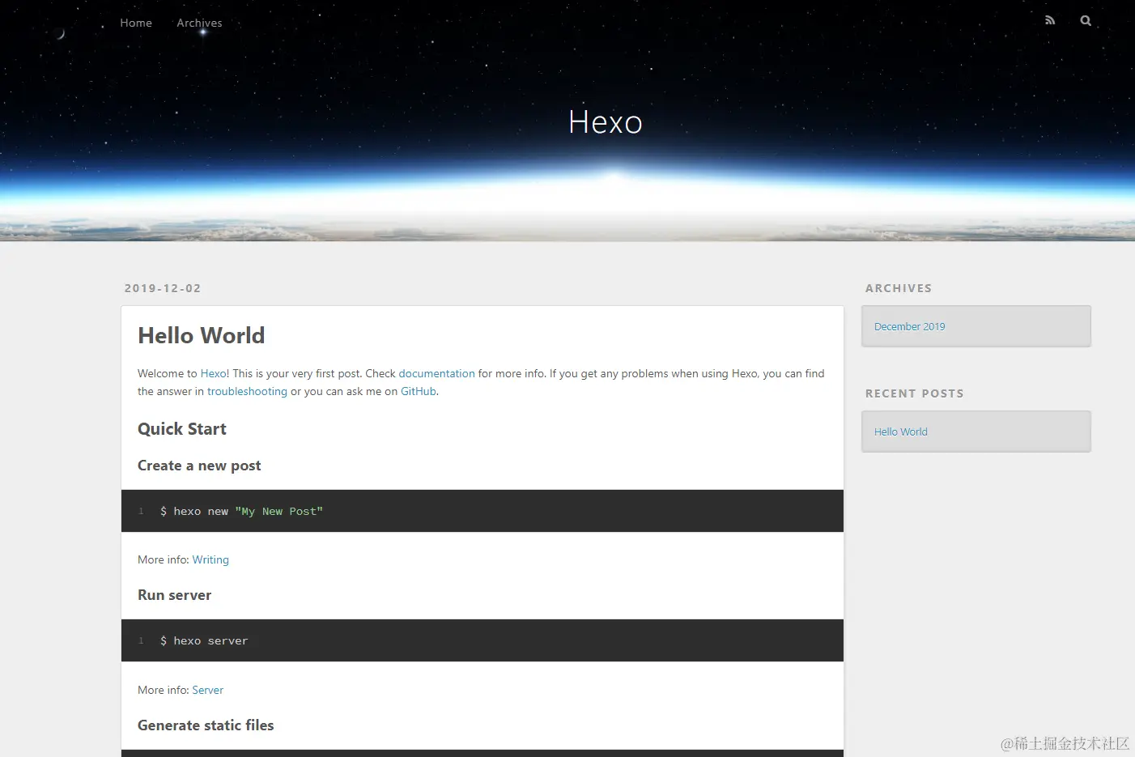Open the RSS feed icon
1135x757 pixels.
tap(1050, 21)
